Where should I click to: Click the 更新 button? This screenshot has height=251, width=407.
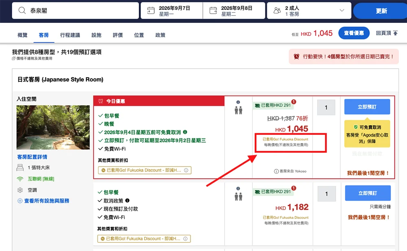381,11
